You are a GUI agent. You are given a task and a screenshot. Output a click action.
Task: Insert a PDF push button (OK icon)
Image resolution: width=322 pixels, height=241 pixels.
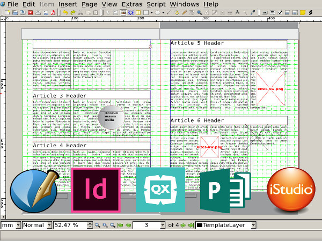click(x=265, y=13)
